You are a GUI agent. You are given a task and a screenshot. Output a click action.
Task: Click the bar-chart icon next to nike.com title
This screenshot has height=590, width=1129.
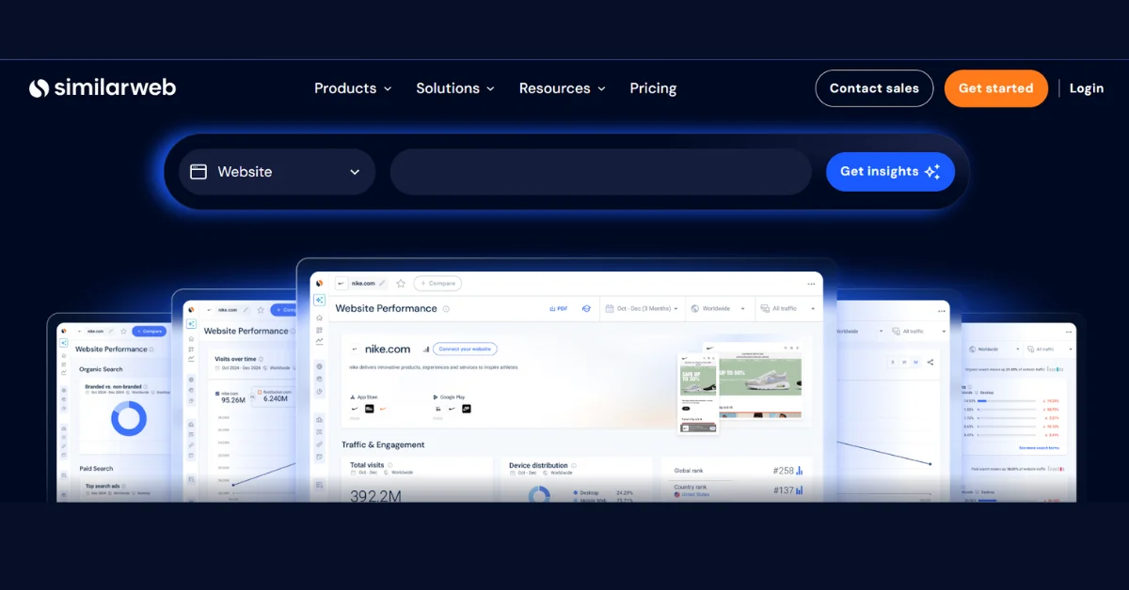click(x=426, y=349)
